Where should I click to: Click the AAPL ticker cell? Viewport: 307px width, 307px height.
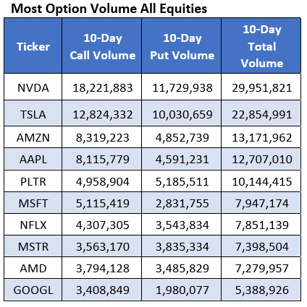pos(33,159)
